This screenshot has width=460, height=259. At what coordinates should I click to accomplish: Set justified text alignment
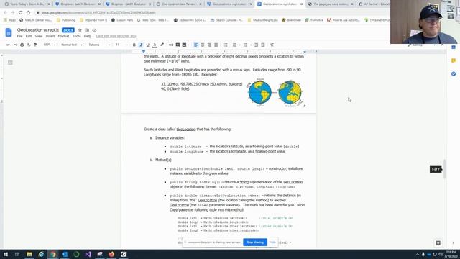(216, 45)
